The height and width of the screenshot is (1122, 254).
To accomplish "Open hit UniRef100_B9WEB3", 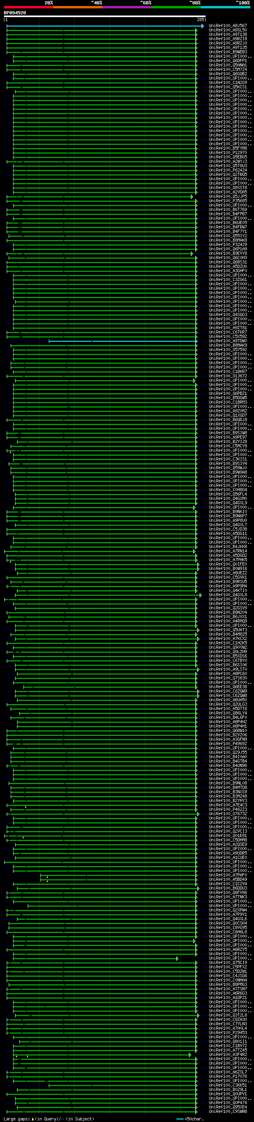I will [228, 52].
